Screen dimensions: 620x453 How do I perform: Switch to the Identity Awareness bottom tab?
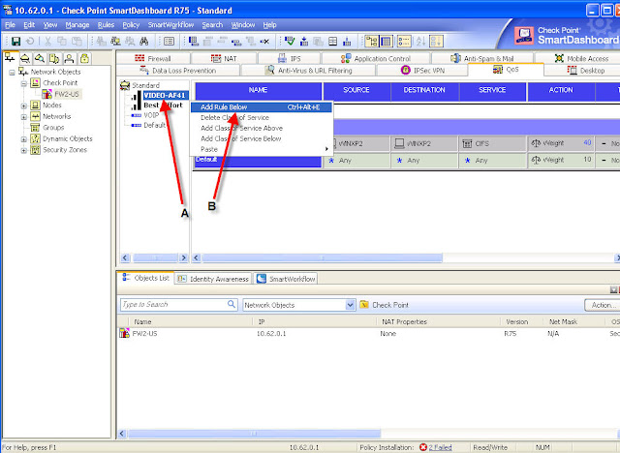[x=214, y=279]
